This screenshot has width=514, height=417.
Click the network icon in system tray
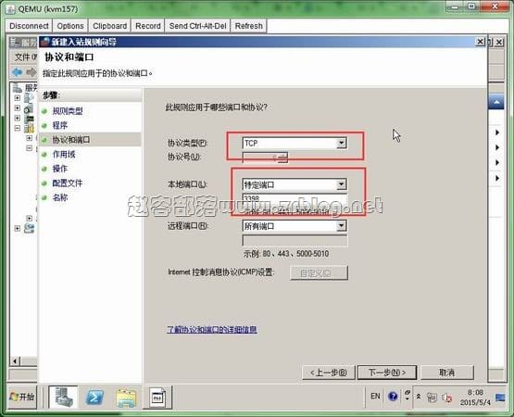432,398
